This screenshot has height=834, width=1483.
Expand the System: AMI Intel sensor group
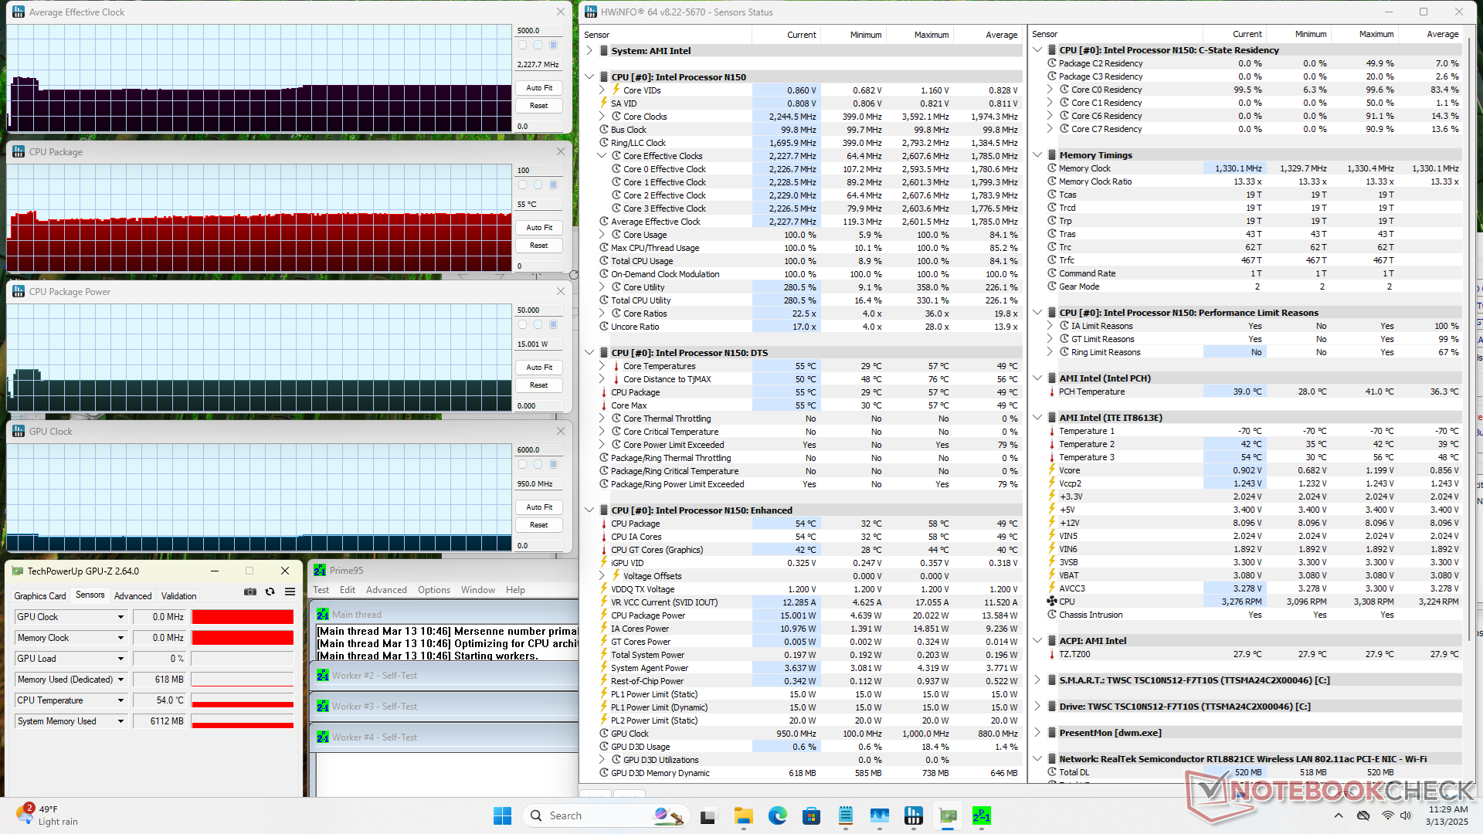coord(590,51)
